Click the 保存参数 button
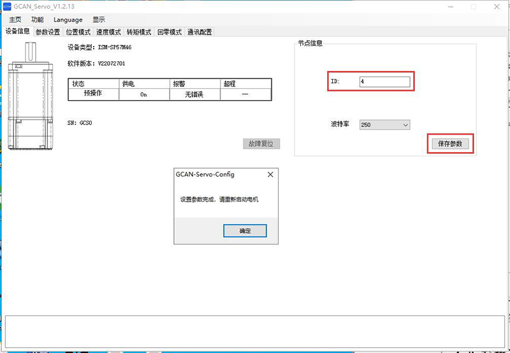 point(452,144)
